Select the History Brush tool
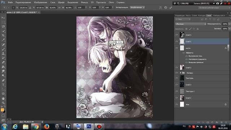Screen dimensions: 231x130 pos(3,58)
